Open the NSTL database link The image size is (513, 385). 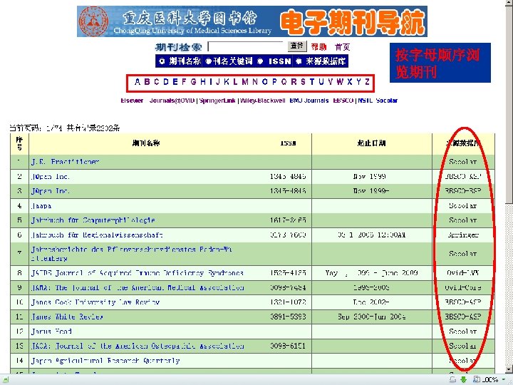[365, 101]
